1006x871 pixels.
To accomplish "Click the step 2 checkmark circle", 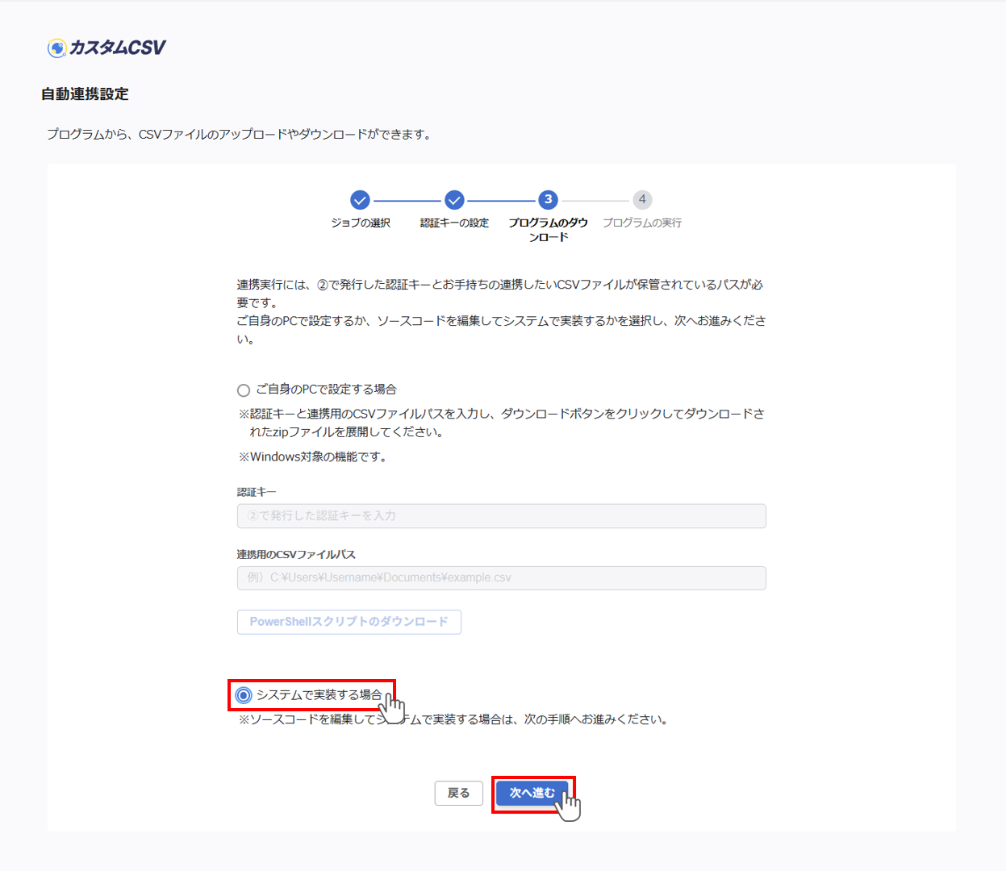I will (454, 200).
